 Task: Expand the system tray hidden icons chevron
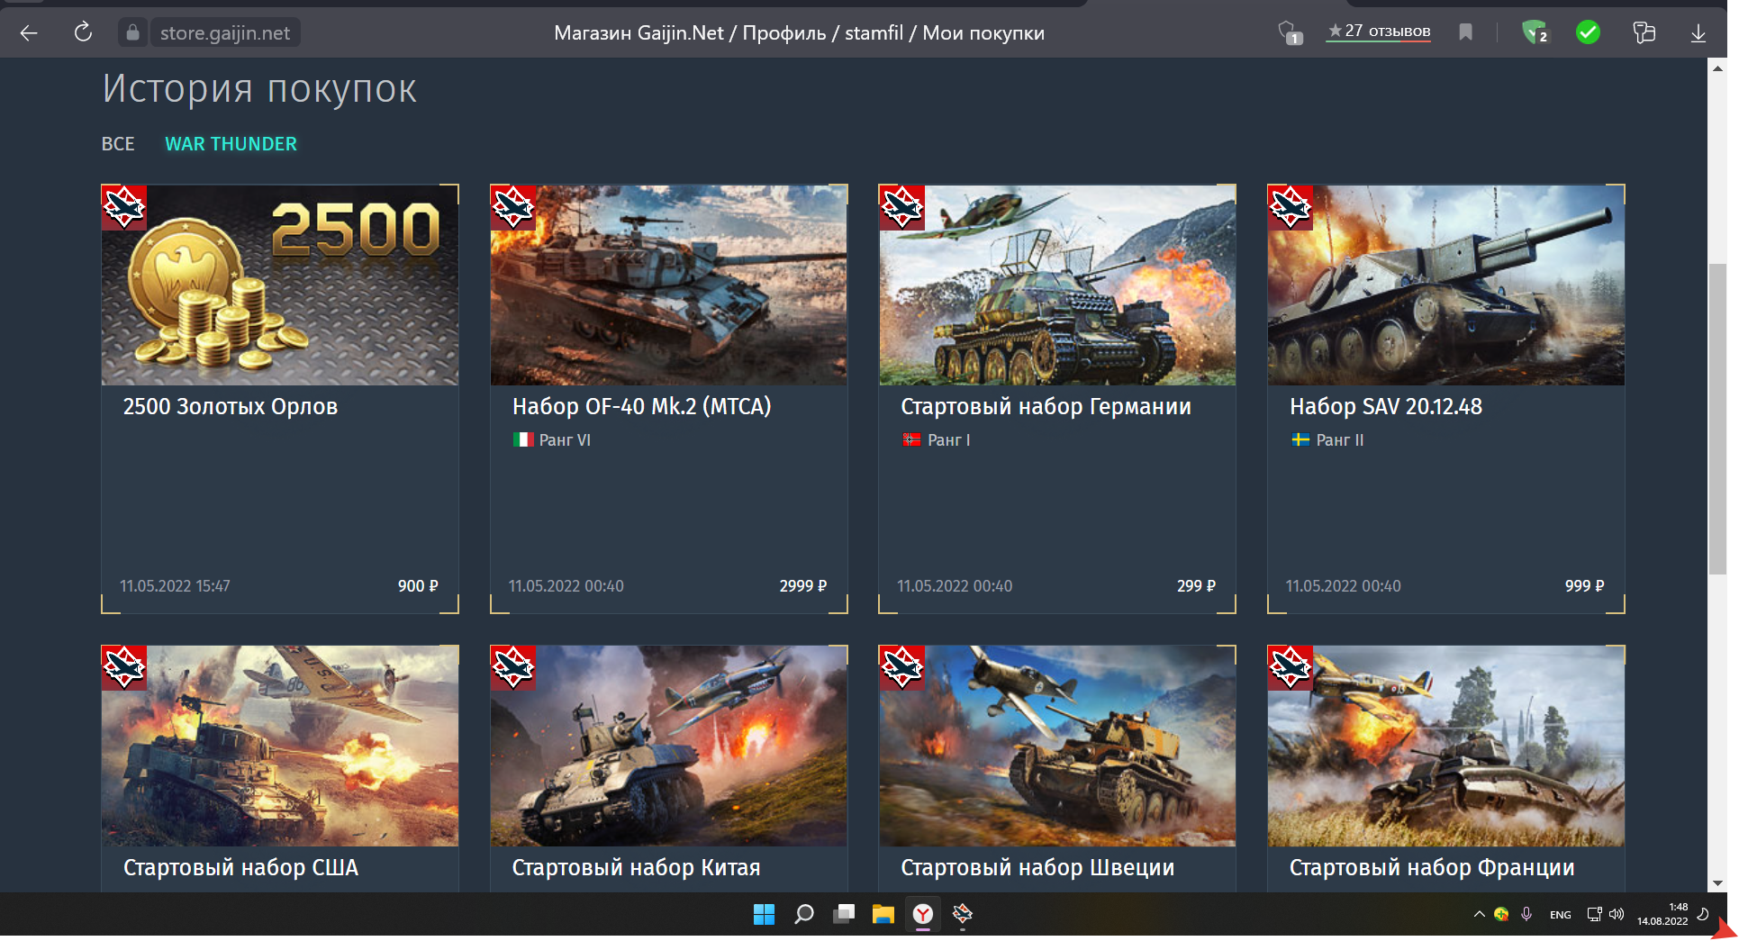click(1479, 915)
